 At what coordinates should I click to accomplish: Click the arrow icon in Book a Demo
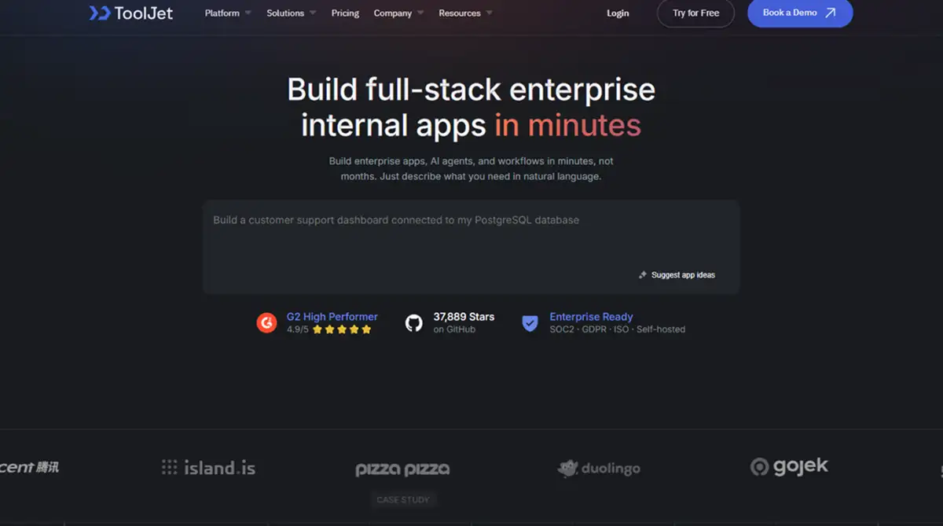(831, 13)
